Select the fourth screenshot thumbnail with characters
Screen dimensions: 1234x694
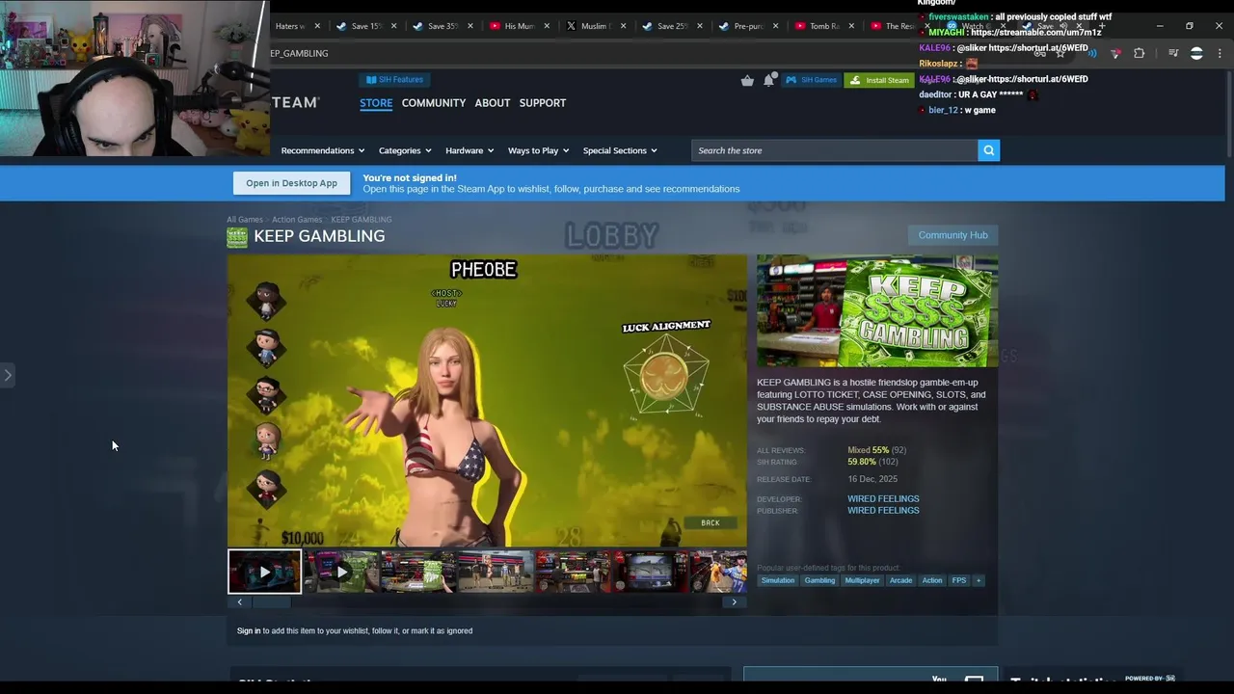tap(496, 572)
